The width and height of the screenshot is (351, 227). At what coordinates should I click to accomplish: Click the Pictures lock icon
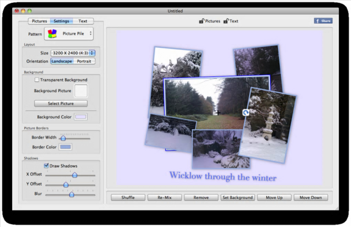coord(201,21)
